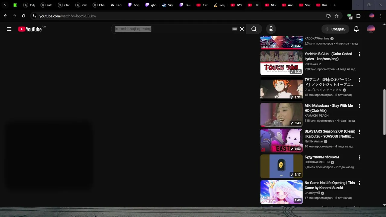The height and width of the screenshot is (217, 386).
Task: Open more options for 約束のネバーランド video
Action: pyautogui.click(x=359, y=80)
